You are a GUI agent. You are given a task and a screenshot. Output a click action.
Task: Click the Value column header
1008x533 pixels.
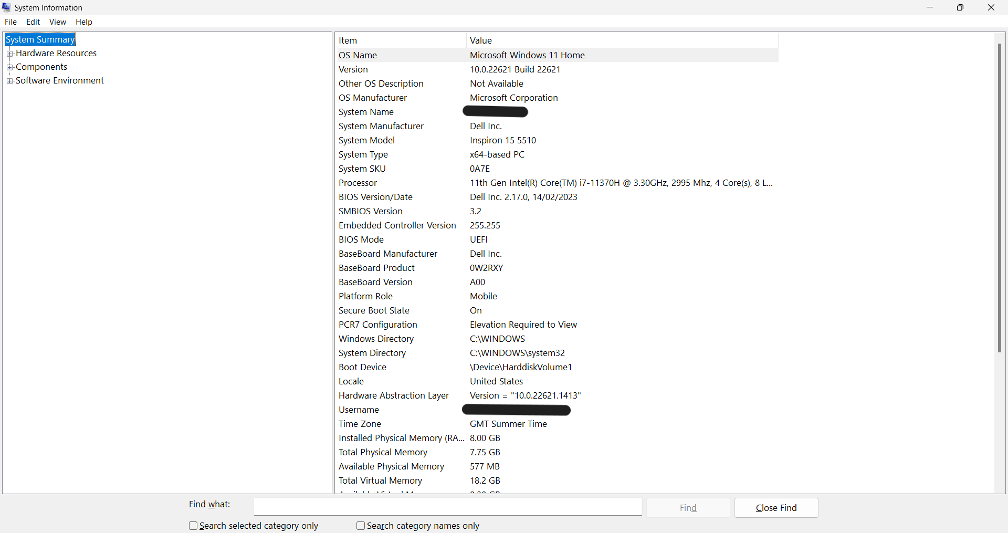click(x=622, y=40)
